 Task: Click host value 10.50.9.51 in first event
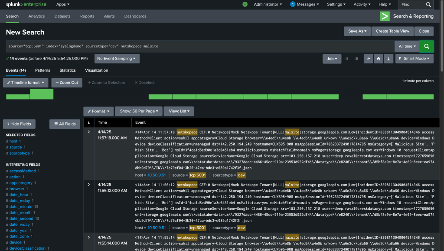point(157,175)
